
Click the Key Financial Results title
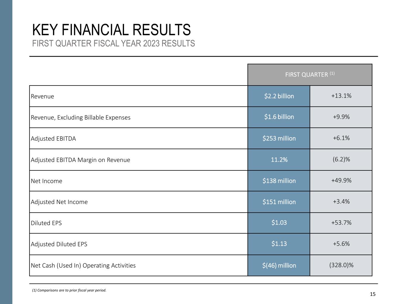111,30
